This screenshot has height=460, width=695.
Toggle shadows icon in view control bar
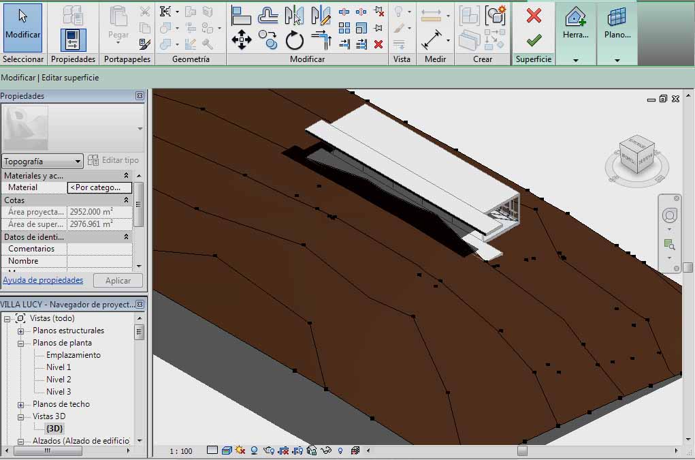click(254, 450)
